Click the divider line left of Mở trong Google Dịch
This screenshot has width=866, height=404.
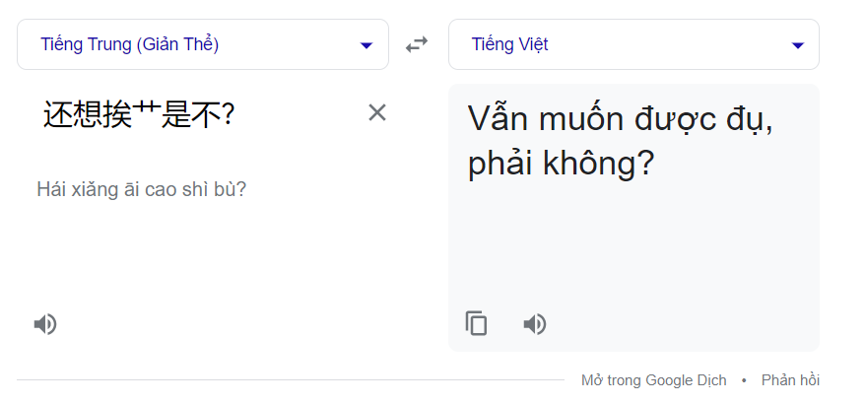291,379
